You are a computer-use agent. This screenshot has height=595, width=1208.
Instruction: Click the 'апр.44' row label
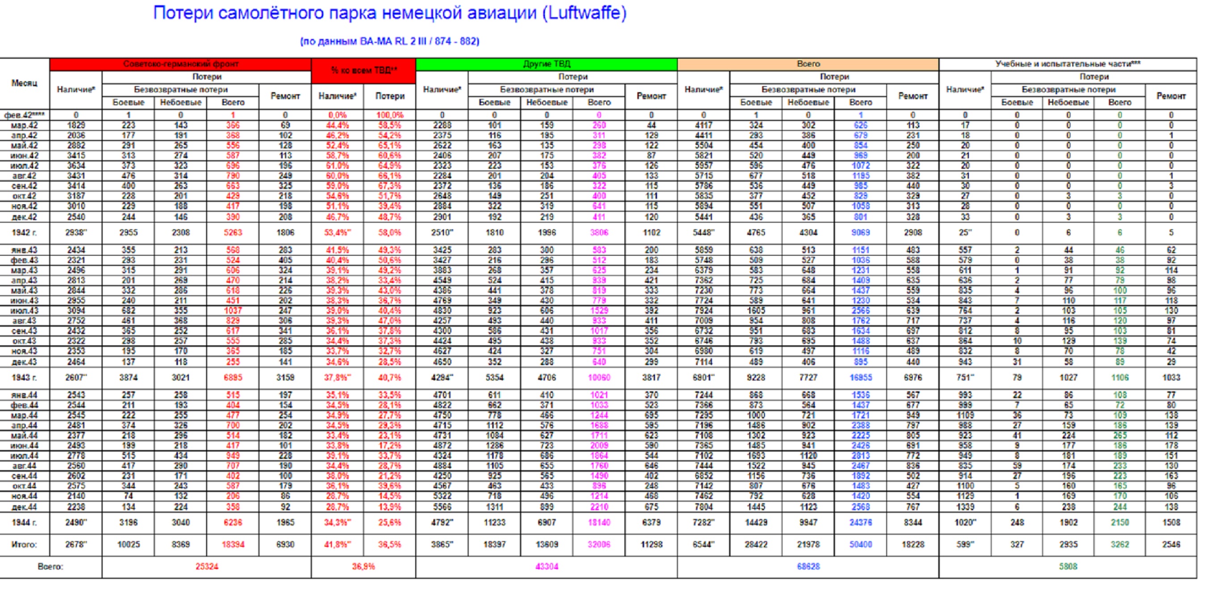coord(25,425)
